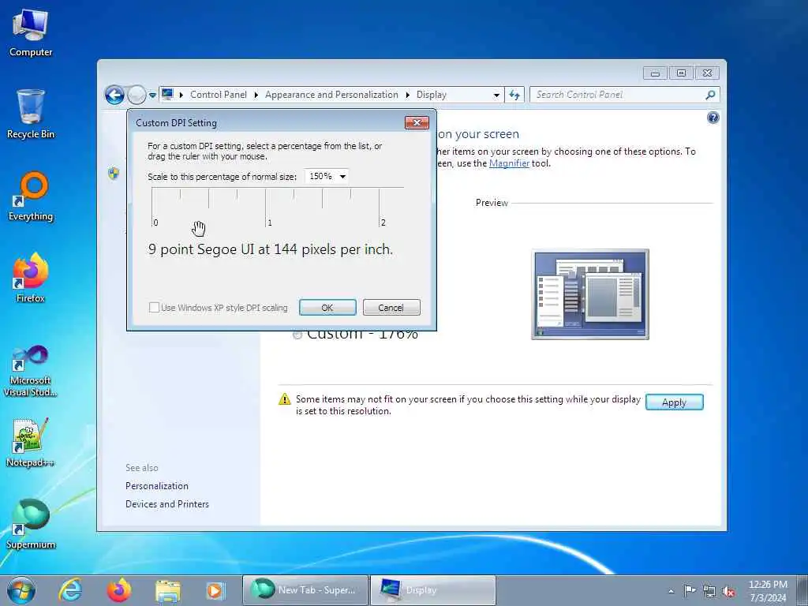Open Firefox from the taskbar
The height and width of the screenshot is (606, 808).
[119, 590]
